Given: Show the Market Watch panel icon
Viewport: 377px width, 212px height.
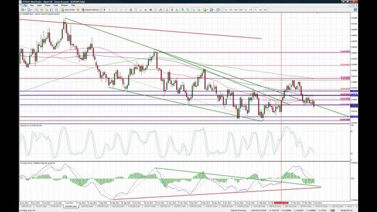Looking at the screenshot, I should coord(37,10).
